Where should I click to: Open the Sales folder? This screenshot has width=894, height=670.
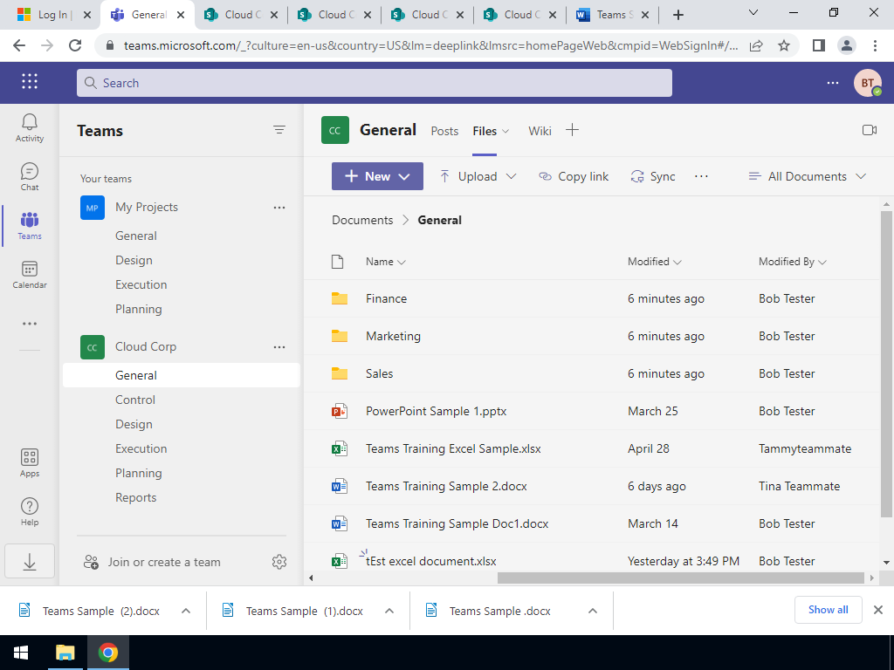click(x=379, y=373)
